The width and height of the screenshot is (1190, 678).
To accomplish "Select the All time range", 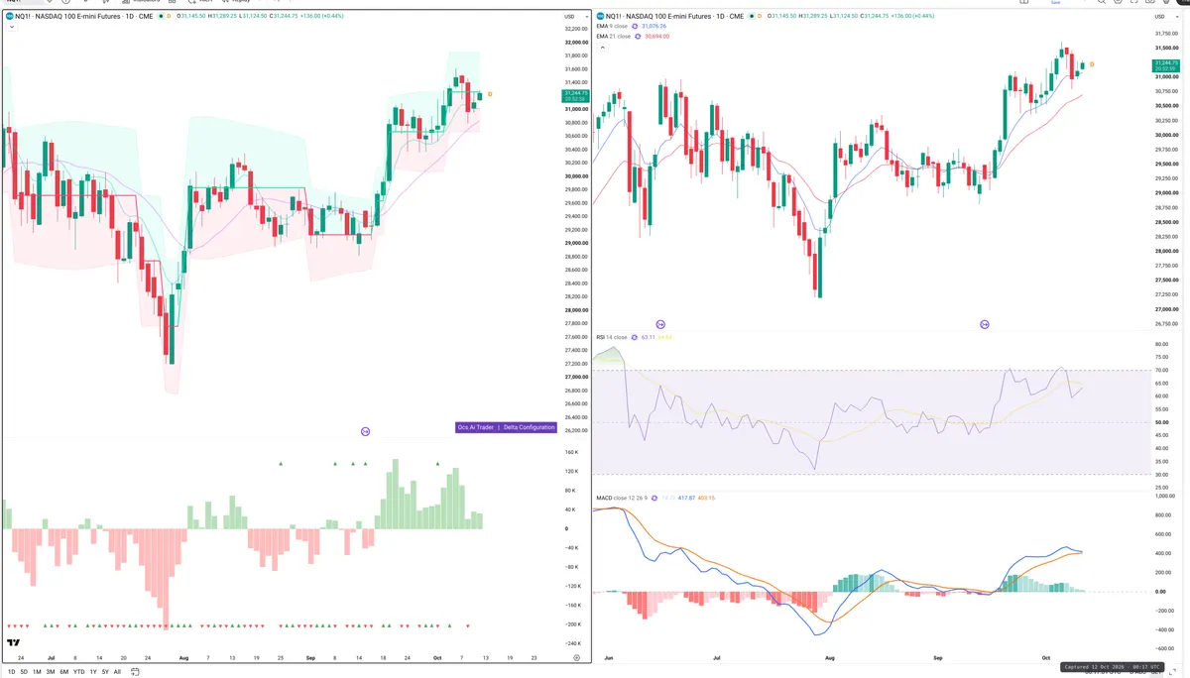I will (x=117, y=671).
